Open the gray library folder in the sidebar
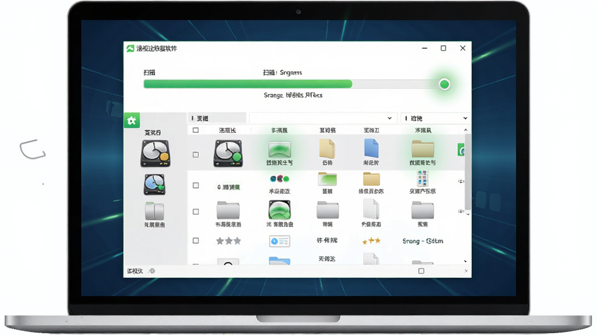This screenshot has height=336, width=597. point(154,211)
